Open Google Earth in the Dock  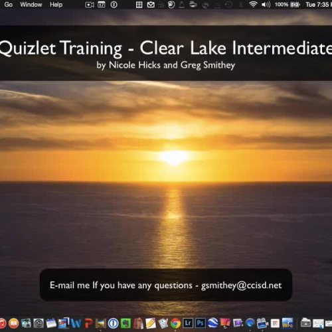click(213, 323)
